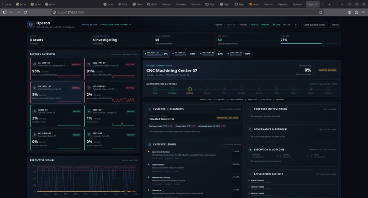
Task: Select the AC-COMP-01 98% incident tab
Action: [x=184, y=54]
